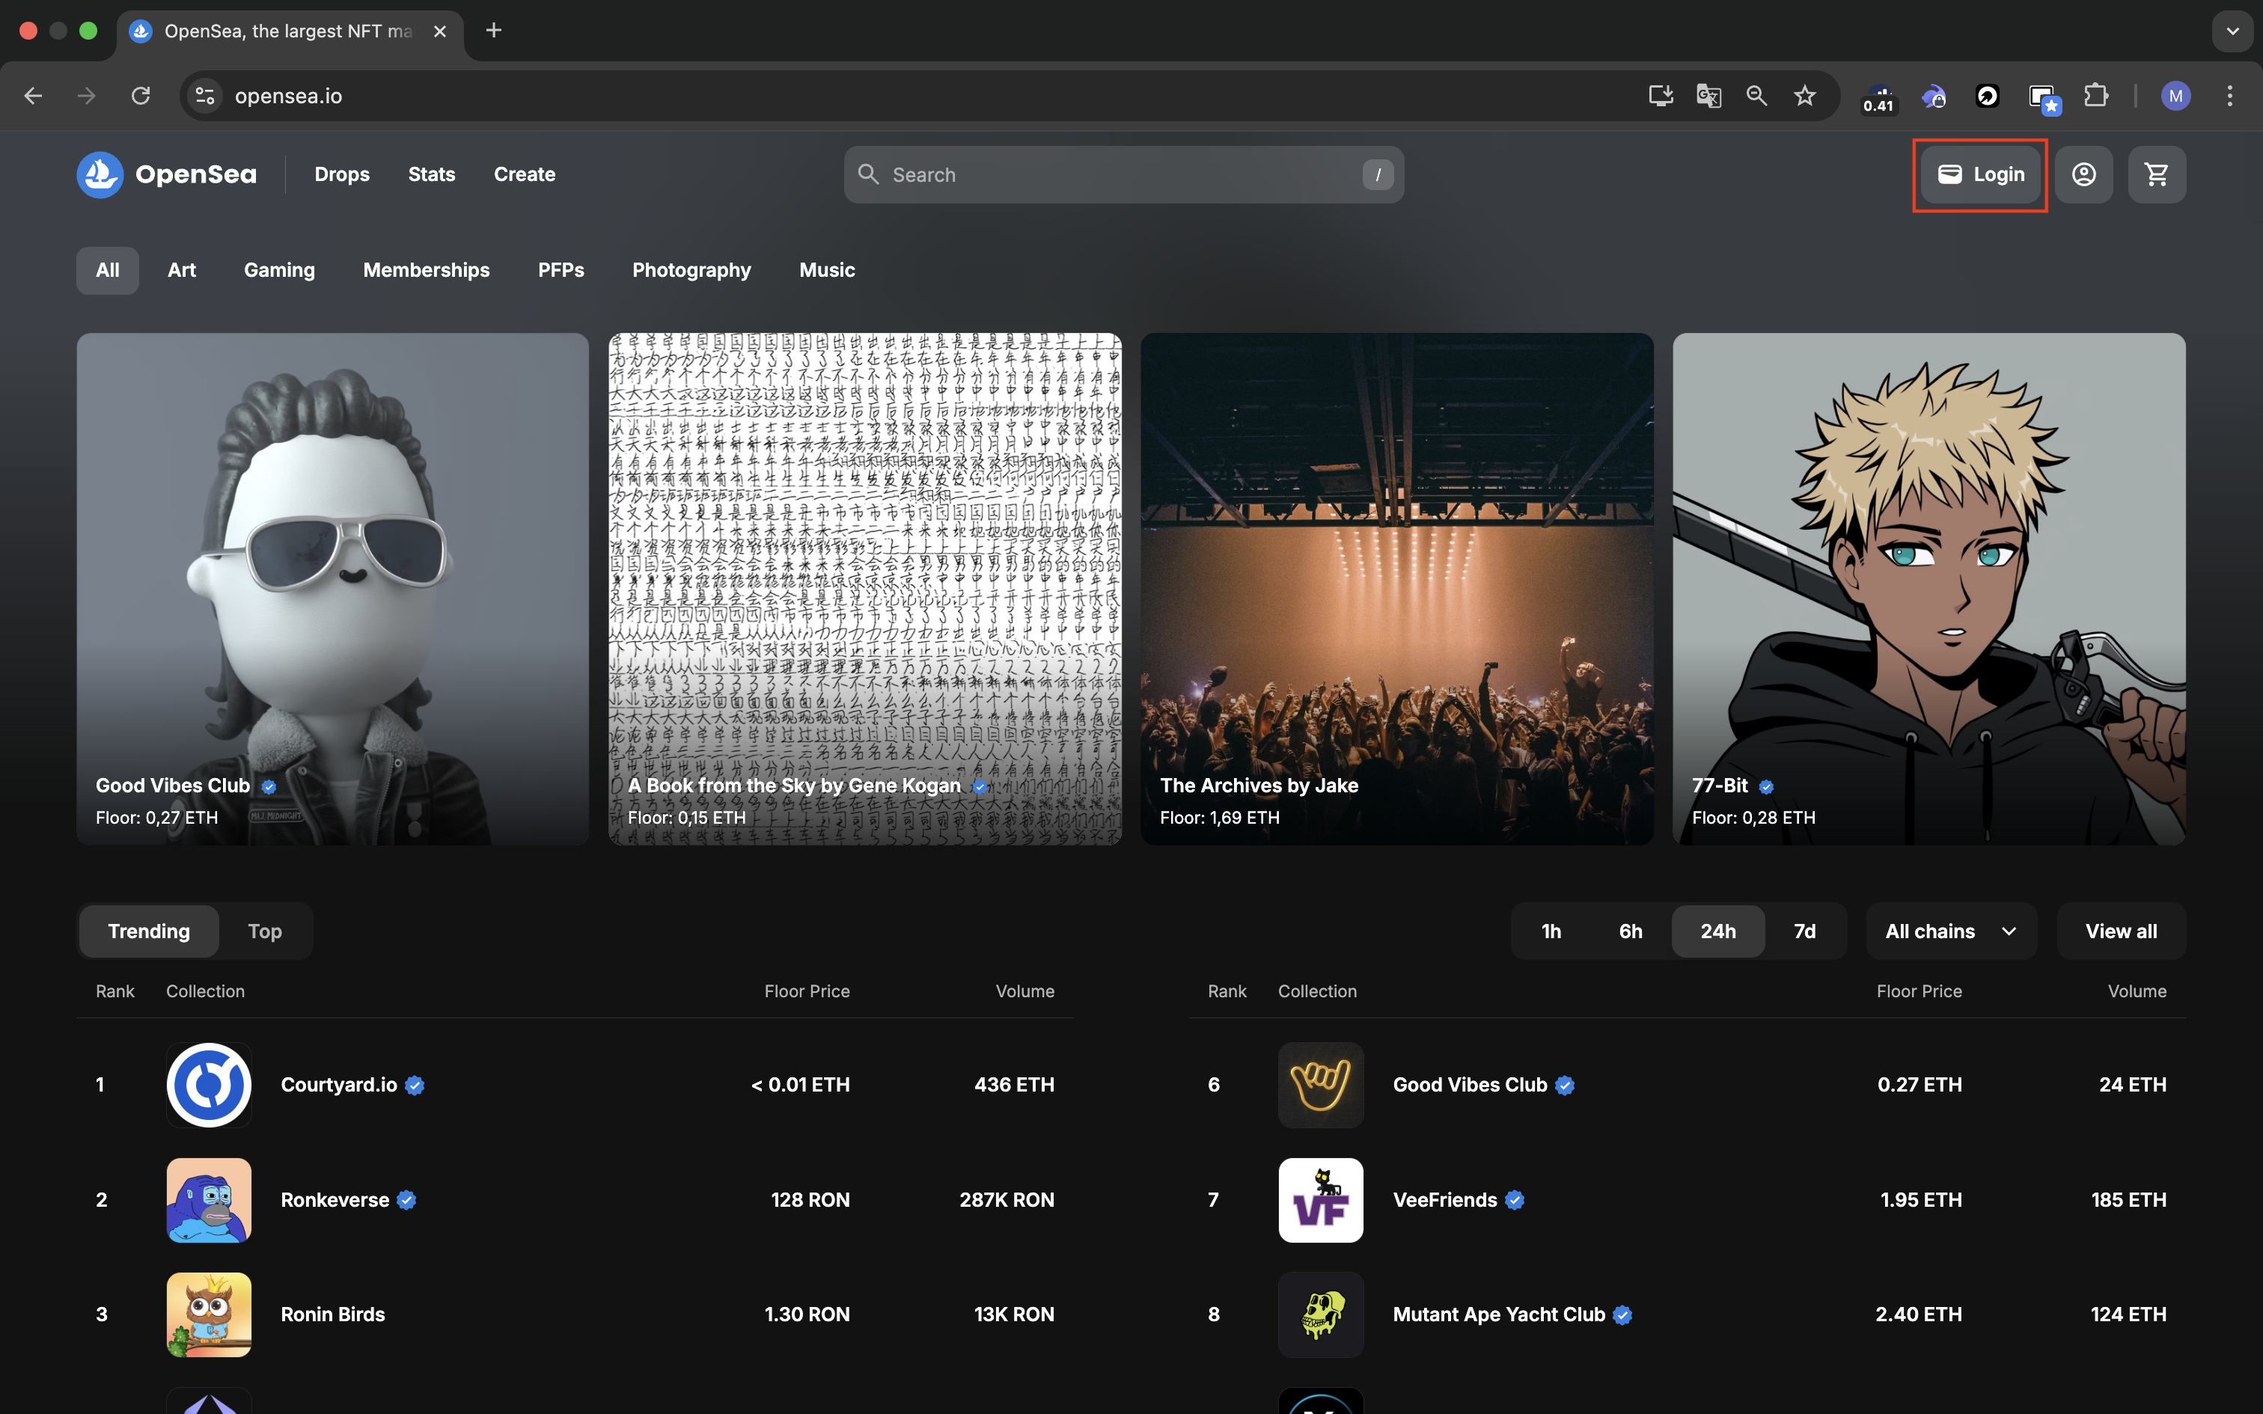
Task: Set time range to 1h
Action: point(1551,931)
